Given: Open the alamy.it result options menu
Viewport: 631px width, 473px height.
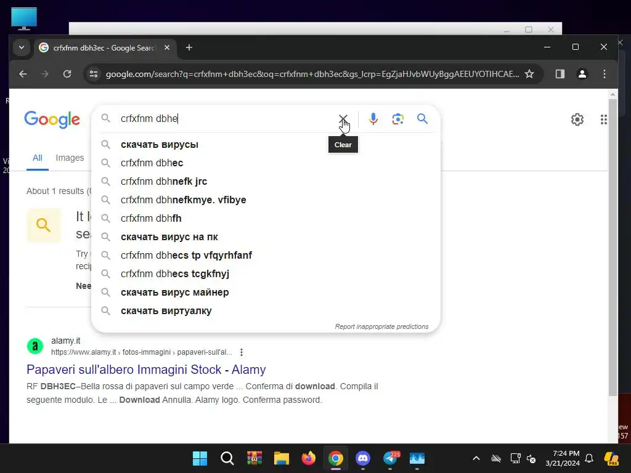Looking at the screenshot, I should (x=241, y=352).
